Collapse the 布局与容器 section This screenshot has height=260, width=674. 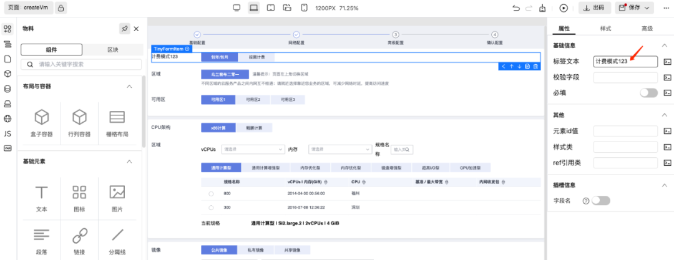pyautogui.click(x=129, y=87)
